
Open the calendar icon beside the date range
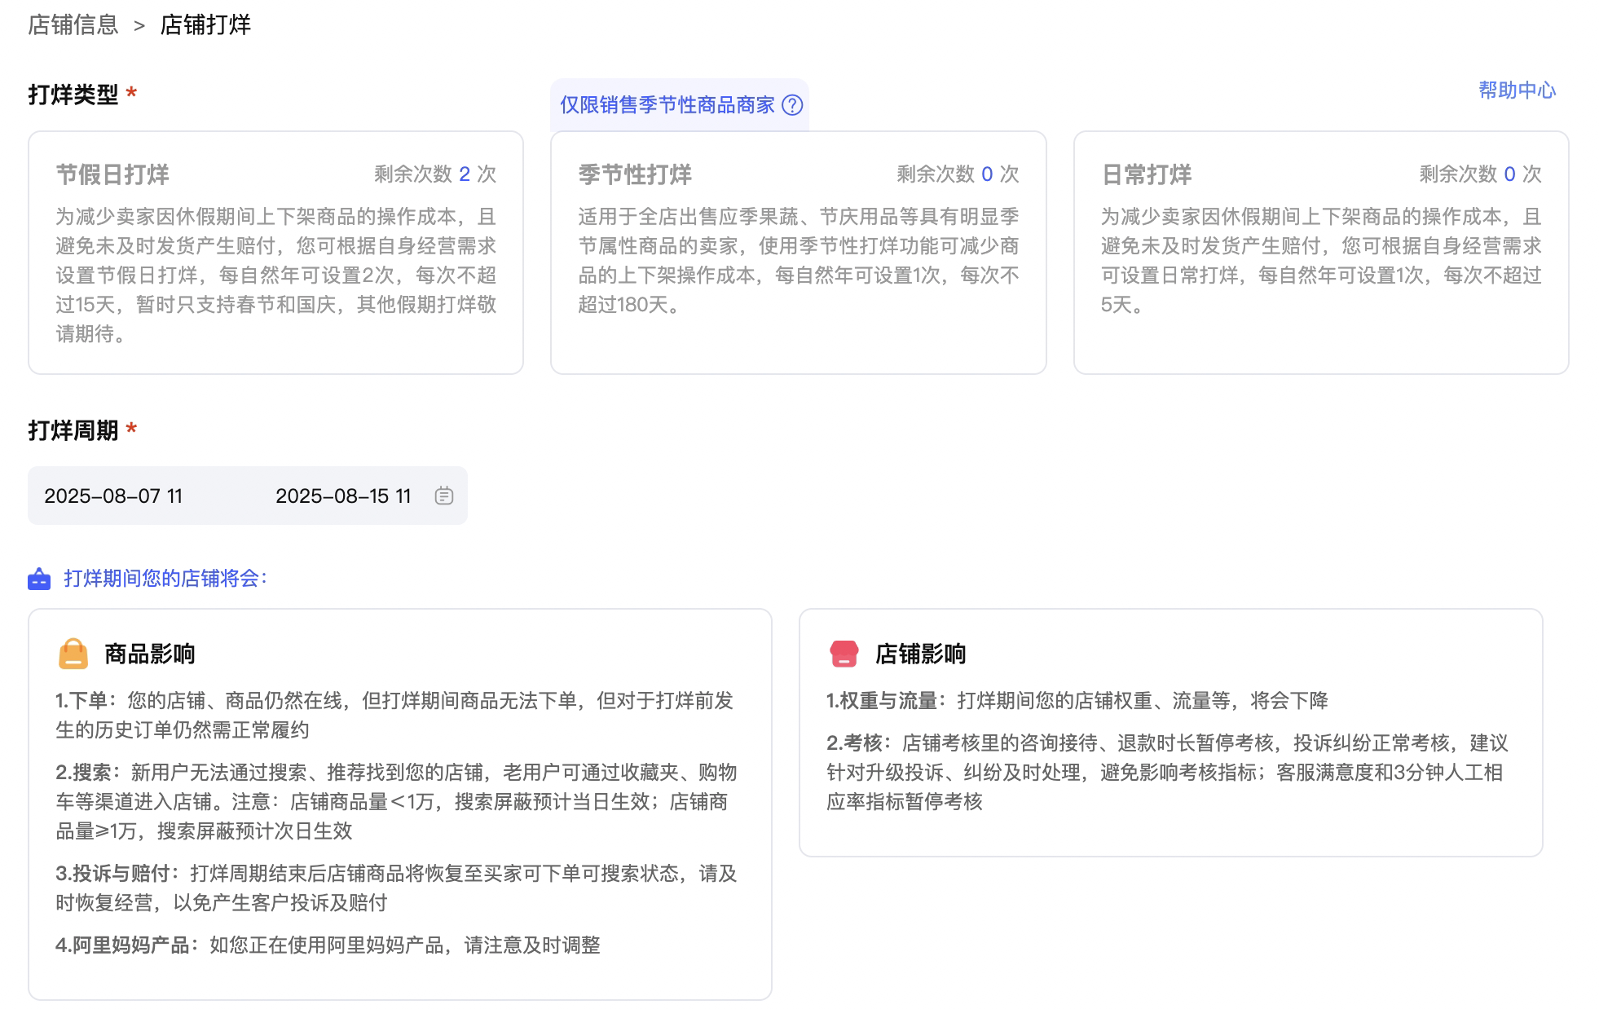443,495
